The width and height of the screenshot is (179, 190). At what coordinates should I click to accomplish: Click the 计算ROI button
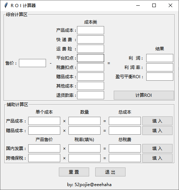pos(144,95)
